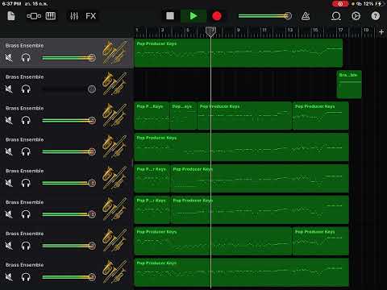Add song section with plus button
The height and width of the screenshot is (290, 387).
coord(381,32)
